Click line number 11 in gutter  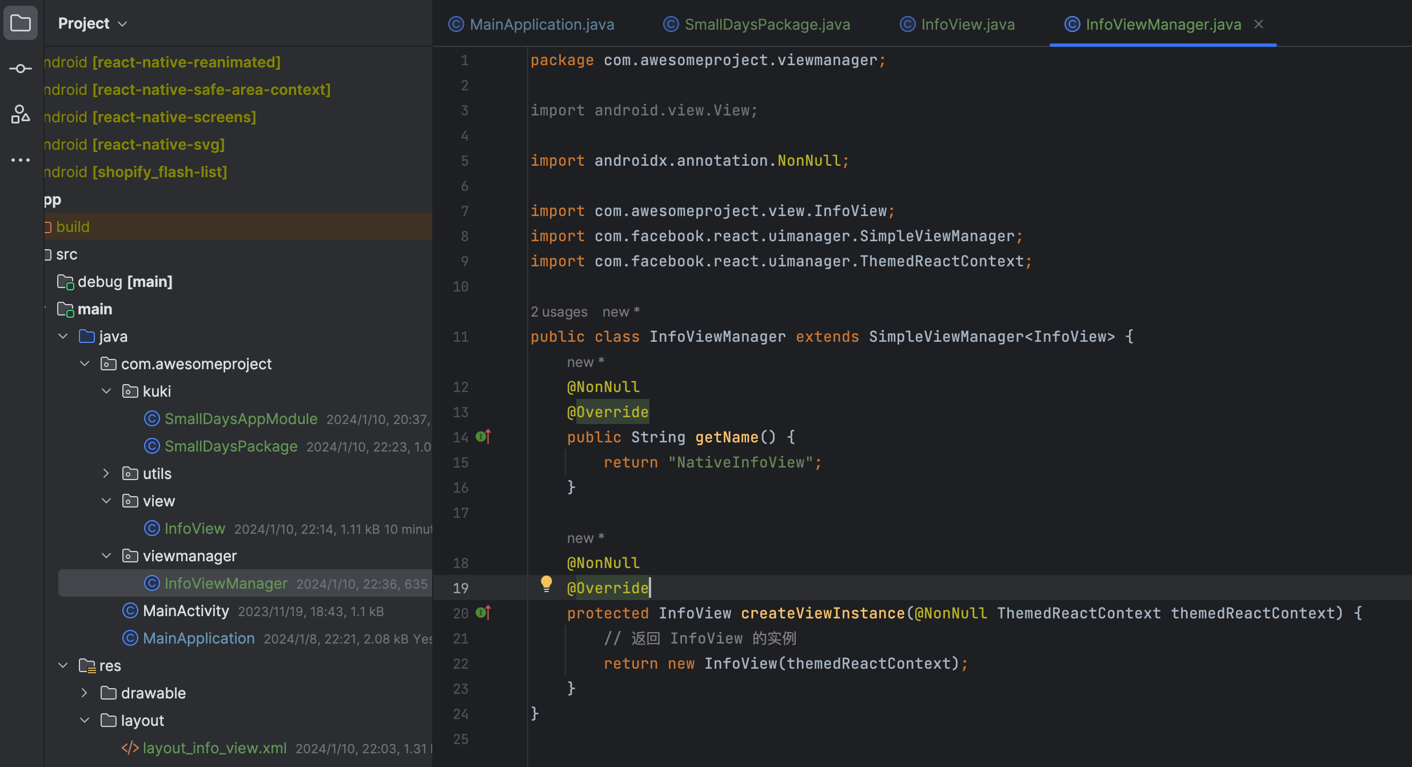click(461, 337)
